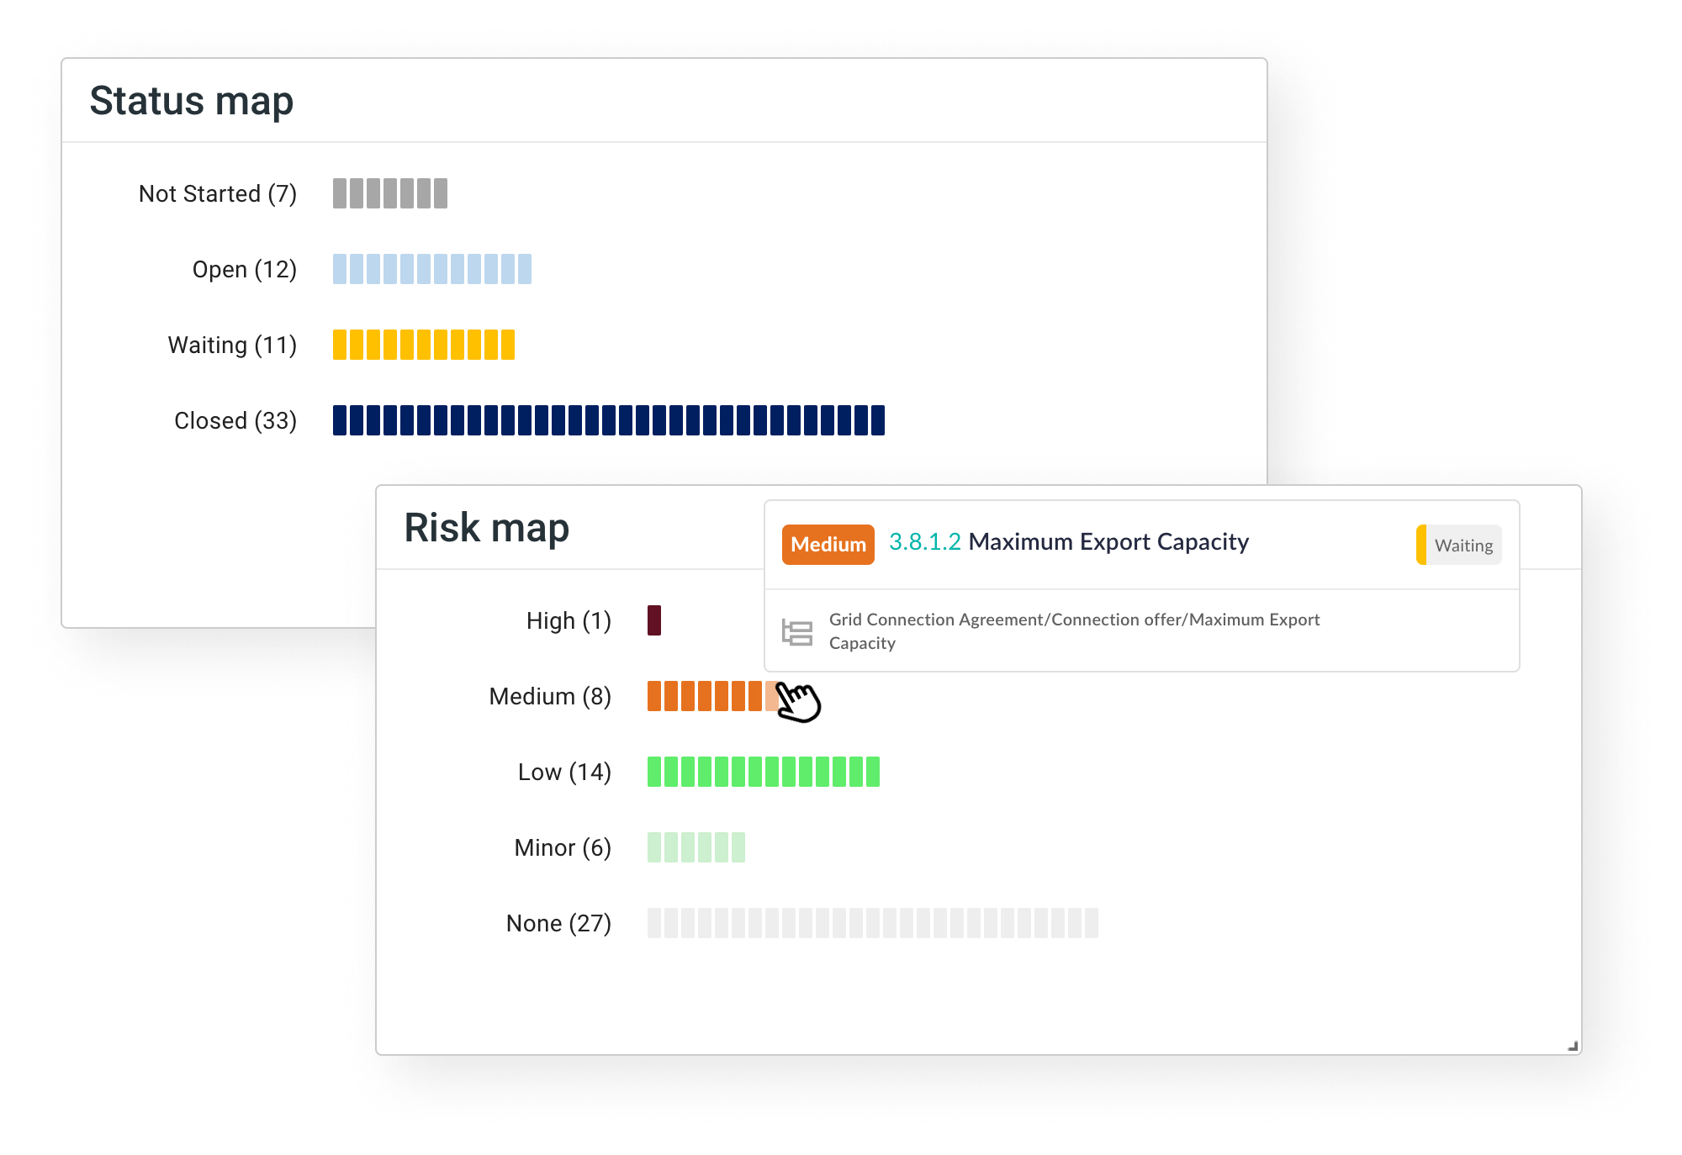Select the Low (14) row label
The image size is (1682, 1155).
tap(564, 772)
